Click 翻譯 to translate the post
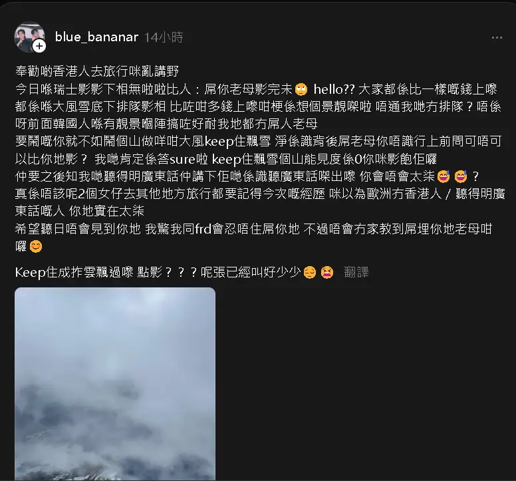Image resolution: width=516 pixels, height=481 pixels. click(x=356, y=272)
